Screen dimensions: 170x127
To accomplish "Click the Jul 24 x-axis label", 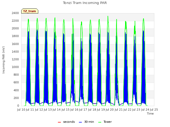I will [x=145, y=110].
